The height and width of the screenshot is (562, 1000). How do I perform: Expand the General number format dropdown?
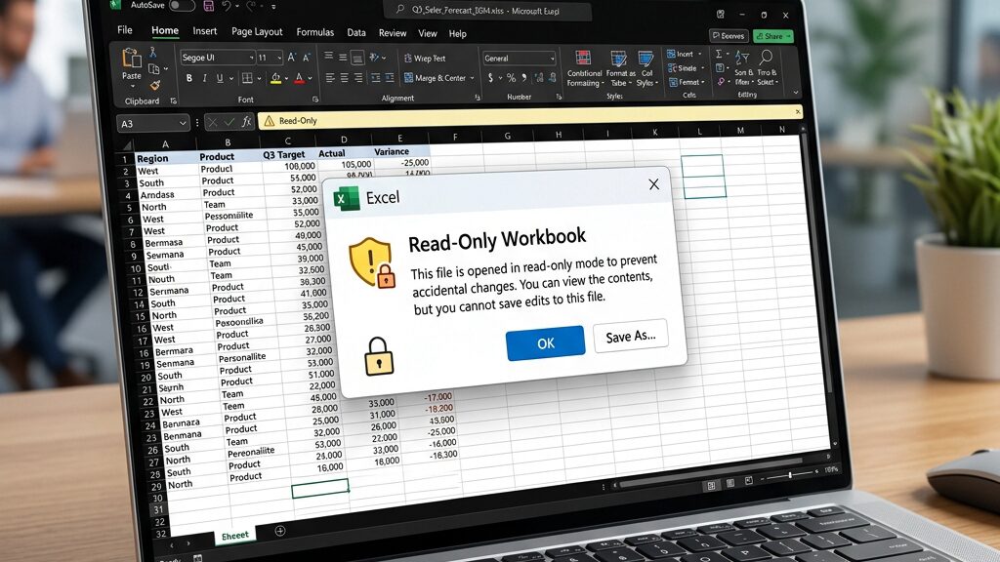(520, 59)
